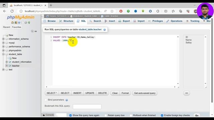This screenshot has height=120, width=214.
Task: Select Sallay in the columns list
Action: tap(189, 43)
